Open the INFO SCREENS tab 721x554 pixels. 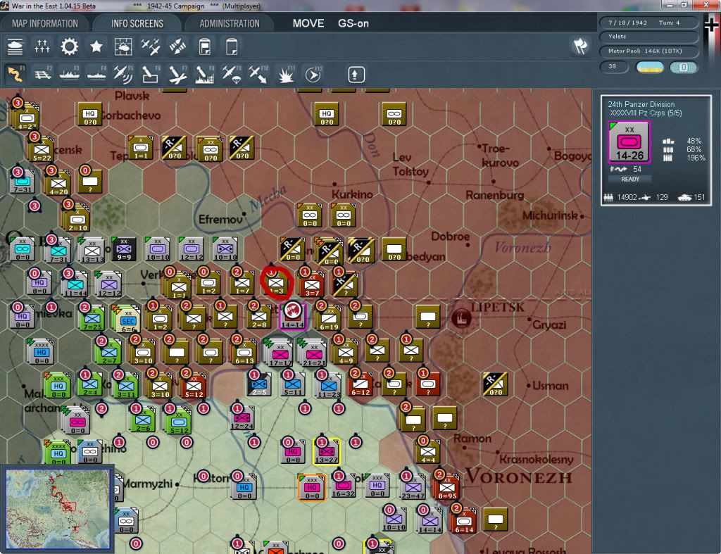(x=137, y=23)
